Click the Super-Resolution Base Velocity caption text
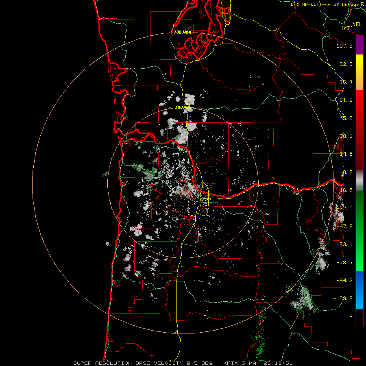This screenshot has height=366, width=366. coord(183,363)
